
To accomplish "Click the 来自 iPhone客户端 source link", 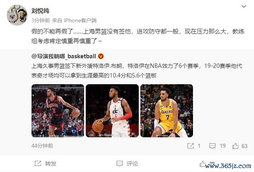I will (x=74, y=20).
